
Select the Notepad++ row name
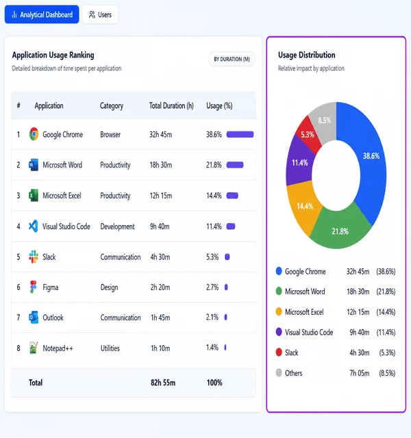[x=58, y=348]
